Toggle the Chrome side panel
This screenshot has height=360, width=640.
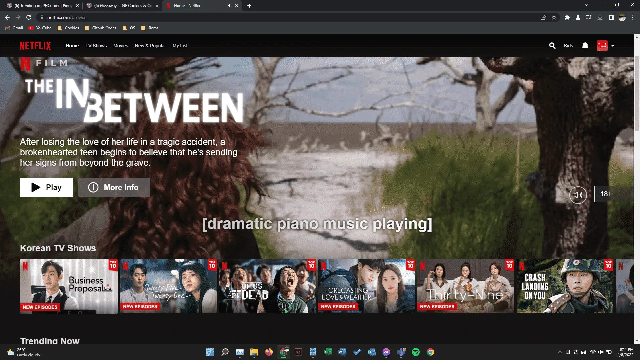pos(611,17)
